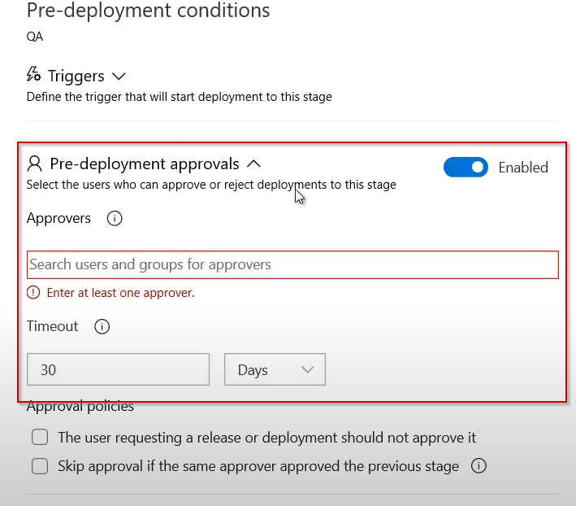
Task: Open the info icon next to Timeout
Action: point(102,327)
